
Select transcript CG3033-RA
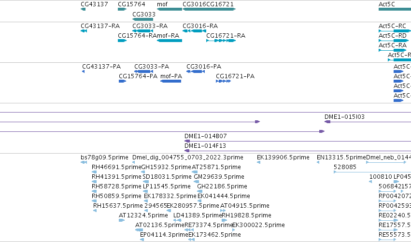pyautogui.click(x=142, y=31)
